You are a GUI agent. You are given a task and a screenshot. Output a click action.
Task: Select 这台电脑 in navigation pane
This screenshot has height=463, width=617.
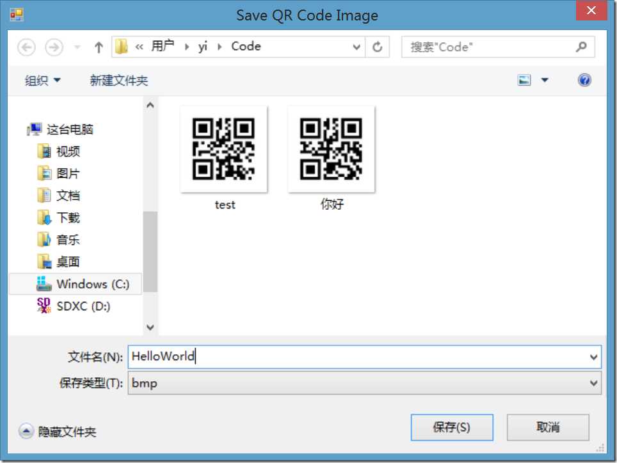(x=70, y=129)
